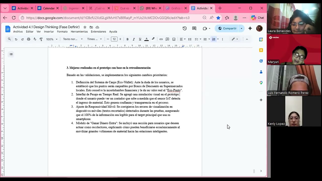Viewport: 322px width, 181px height.
Task: Open the comments panel
Action: click(194, 28)
